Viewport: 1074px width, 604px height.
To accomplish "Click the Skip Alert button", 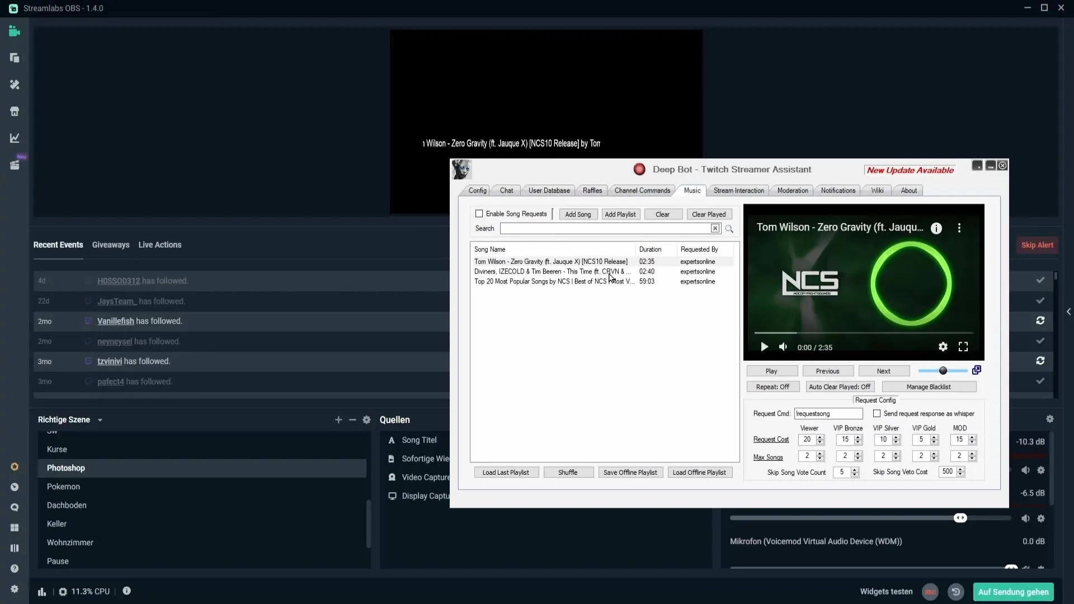I will click(x=1037, y=245).
